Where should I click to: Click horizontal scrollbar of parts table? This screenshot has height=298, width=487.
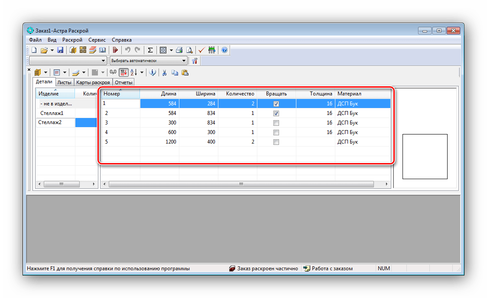click(x=241, y=184)
